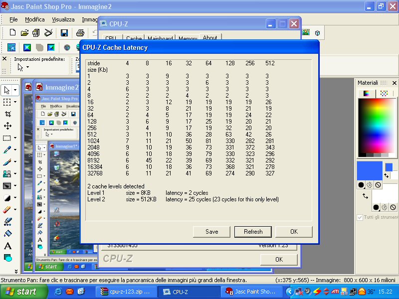This screenshot has width=399, height=299.
Task: Click the round gray toolbar icon
Action: pos(67,47)
